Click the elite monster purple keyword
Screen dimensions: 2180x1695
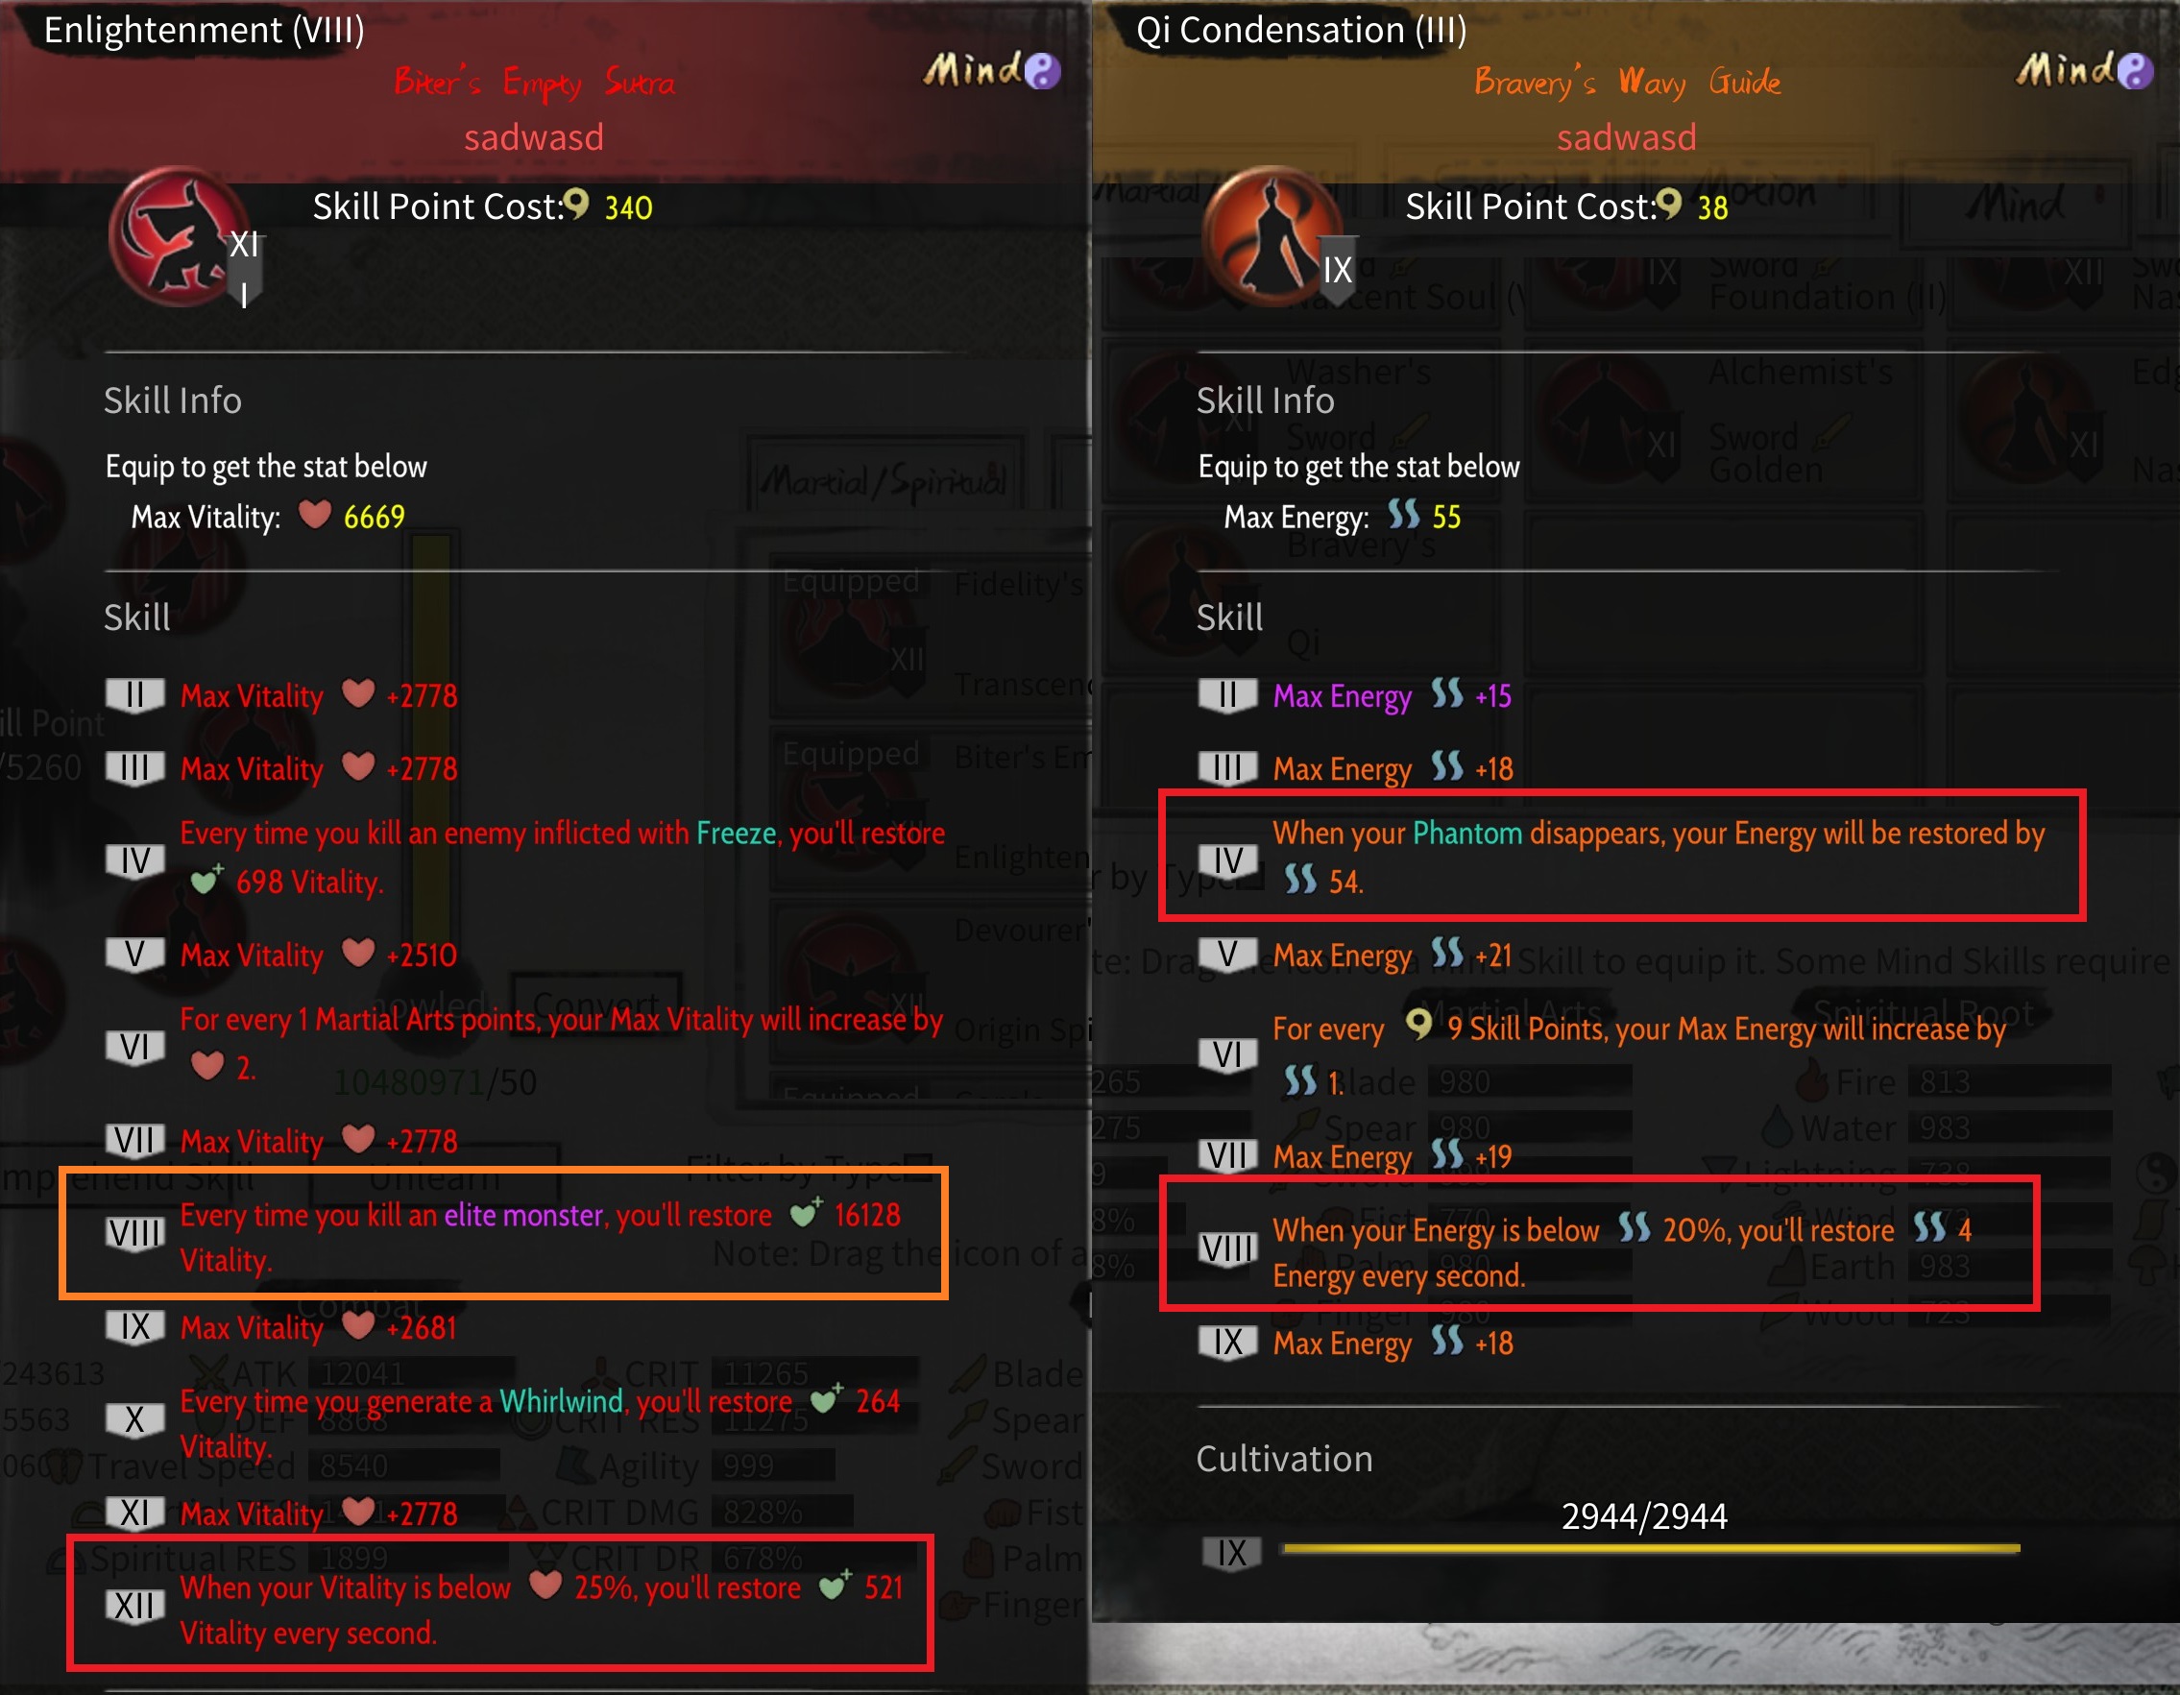525,1215
